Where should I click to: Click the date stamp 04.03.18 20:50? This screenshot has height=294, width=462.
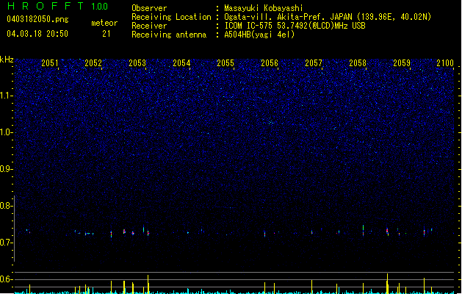point(37,34)
